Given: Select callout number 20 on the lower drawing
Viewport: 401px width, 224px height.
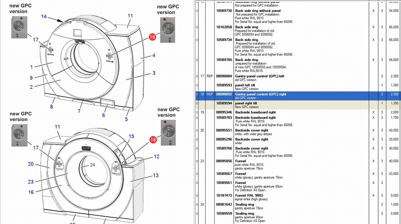Looking at the screenshot, I should coord(31,164).
